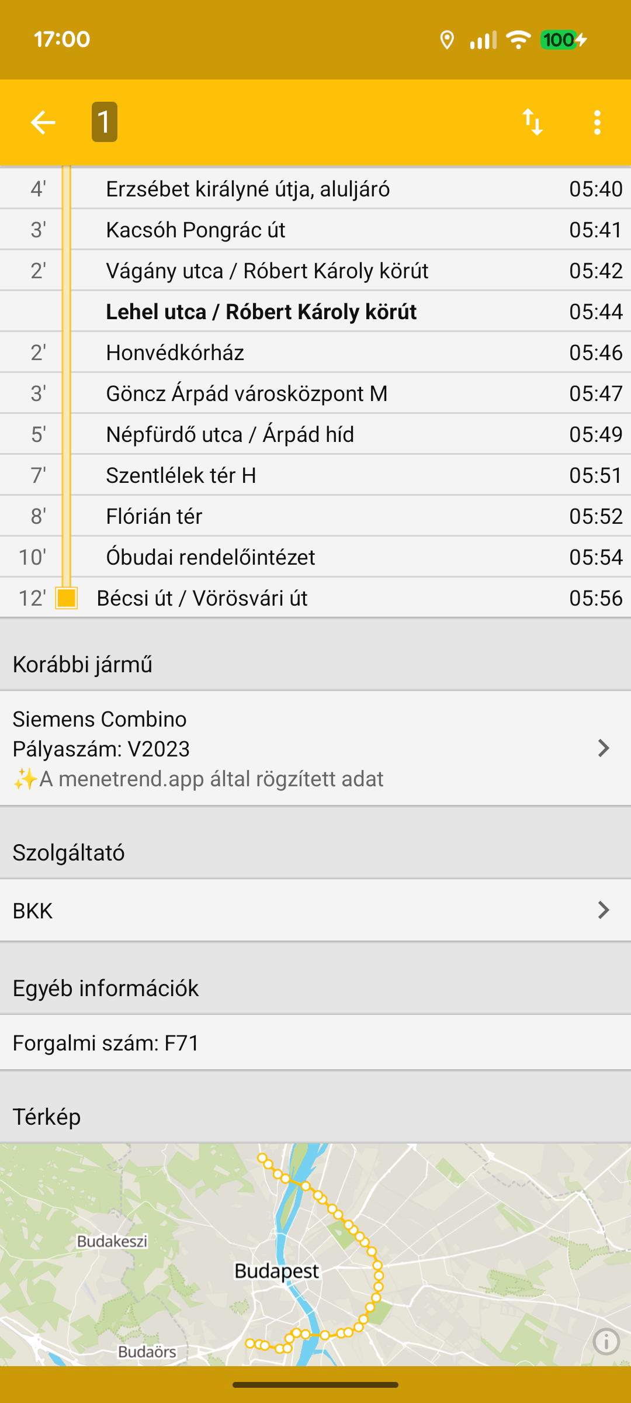The width and height of the screenshot is (631, 1403).
Task: Tap the 05:49 time at Népfürdő utca
Action: [x=595, y=434]
